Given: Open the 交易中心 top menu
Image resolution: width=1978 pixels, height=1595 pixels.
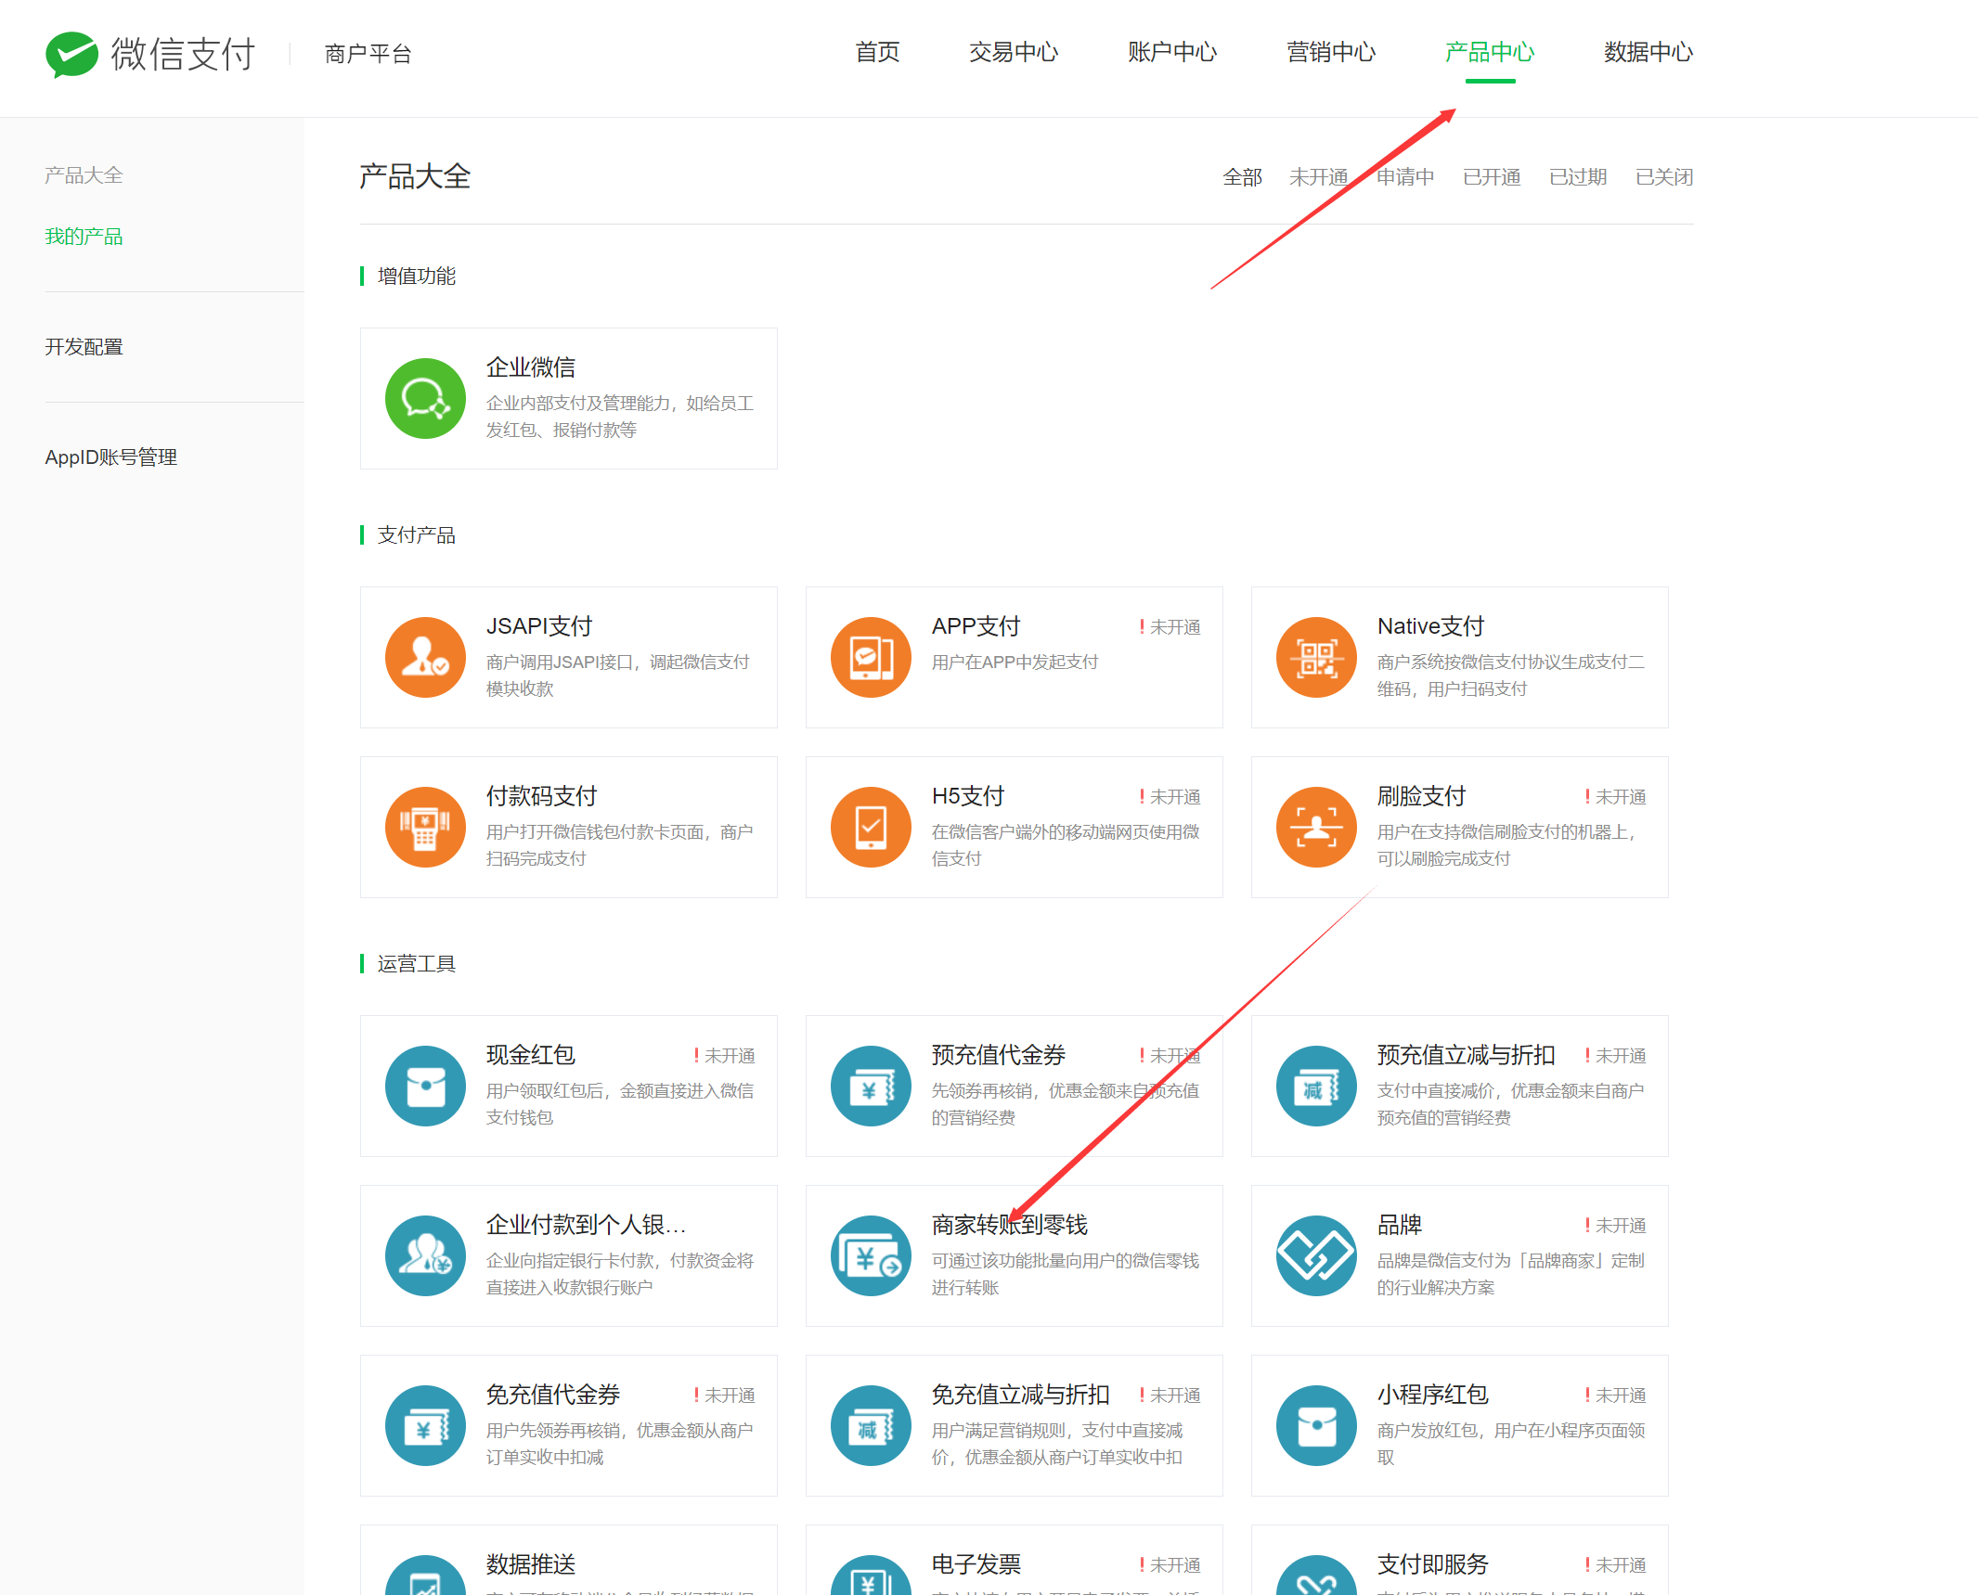Looking at the screenshot, I should pyautogui.click(x=1013, y=53).
